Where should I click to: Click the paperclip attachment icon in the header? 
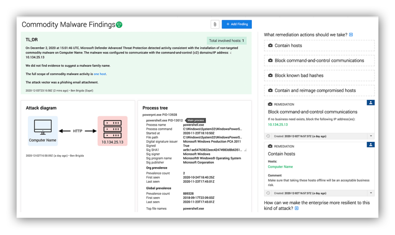pos(215,24)
